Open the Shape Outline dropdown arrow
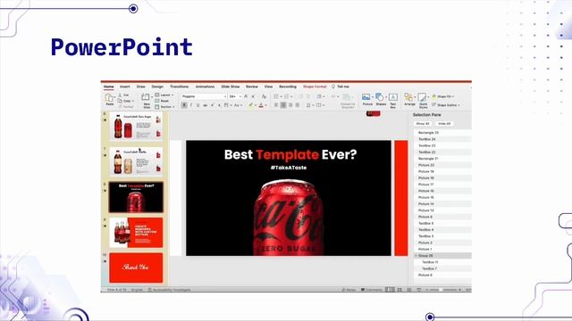572x321 pixels. tap(458, 105)
